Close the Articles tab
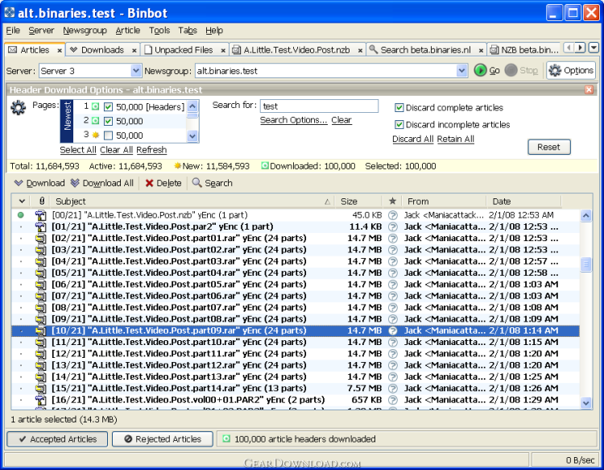Screen dimensions: 604x470 60,50
